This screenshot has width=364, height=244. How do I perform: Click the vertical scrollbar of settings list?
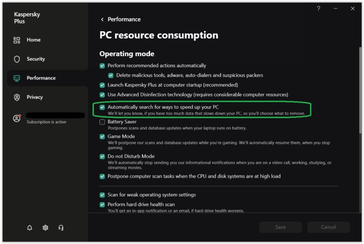pos(360,109)
